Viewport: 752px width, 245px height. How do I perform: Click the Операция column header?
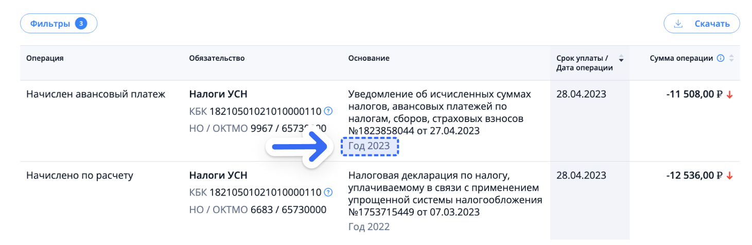click(x=45, y=58)
